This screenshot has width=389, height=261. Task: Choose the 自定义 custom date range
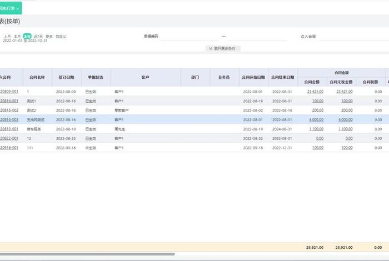pos(61,37)
